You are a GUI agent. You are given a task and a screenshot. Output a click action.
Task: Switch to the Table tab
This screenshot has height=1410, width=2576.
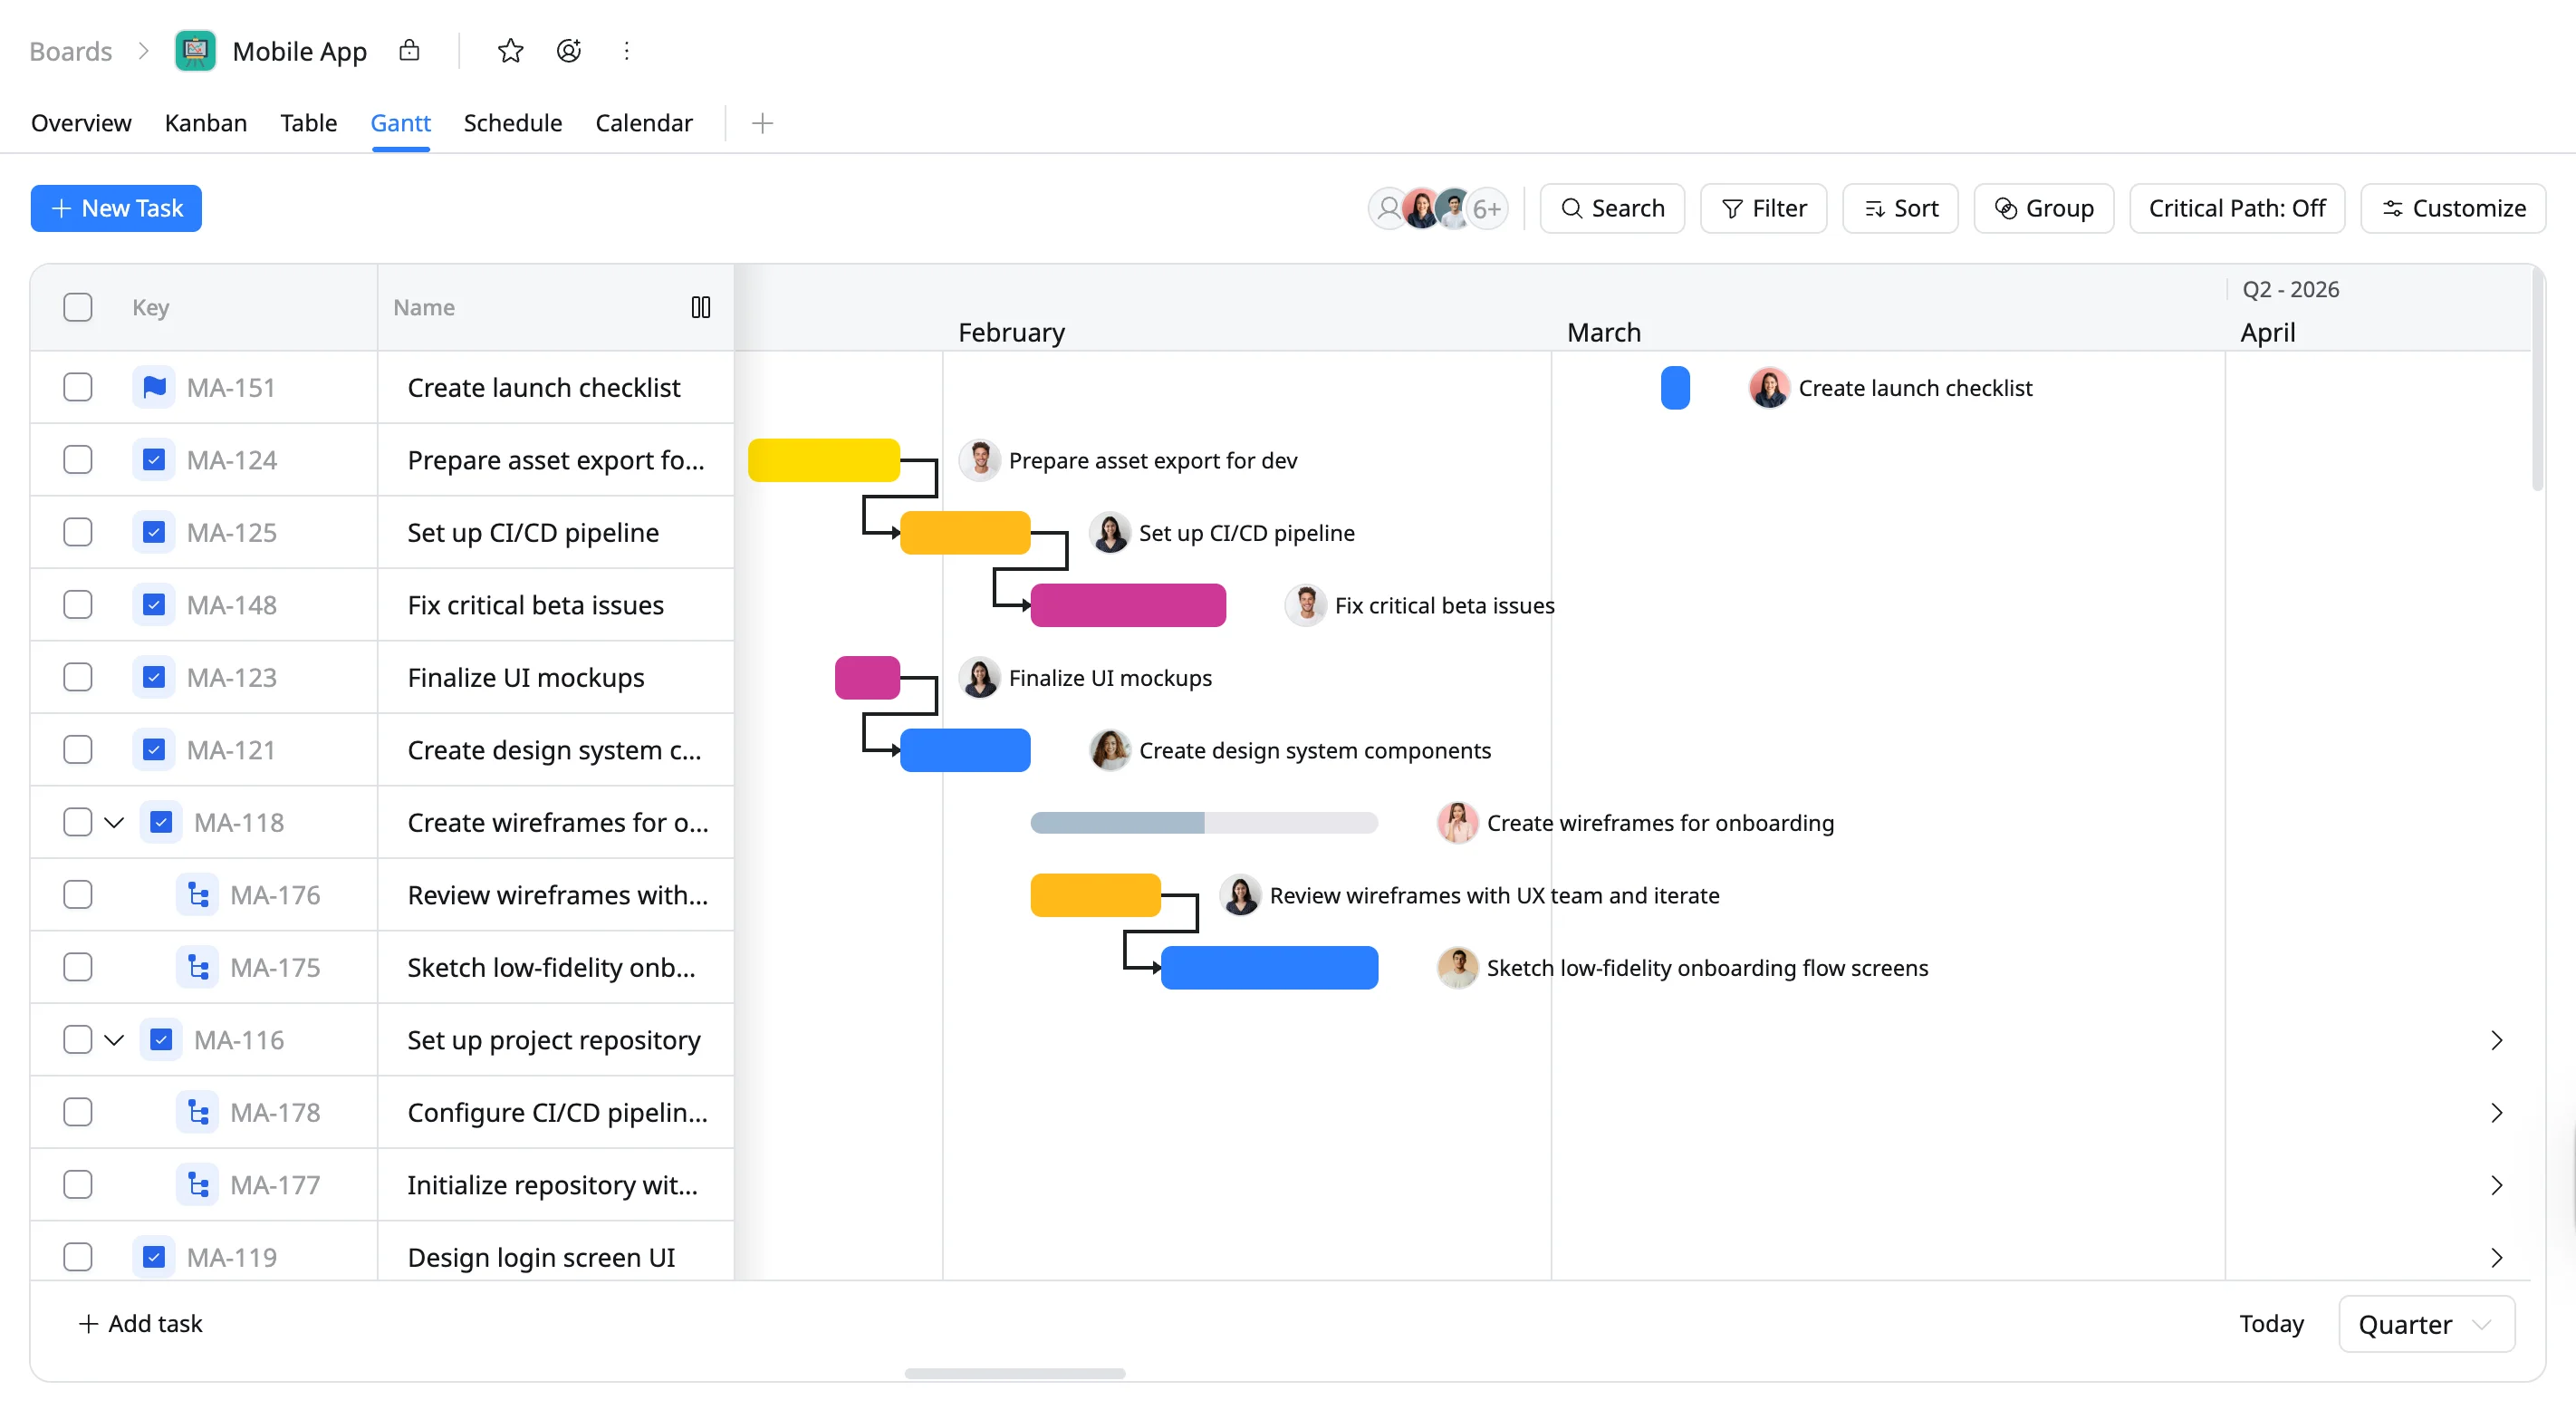[x=308, y=123]
